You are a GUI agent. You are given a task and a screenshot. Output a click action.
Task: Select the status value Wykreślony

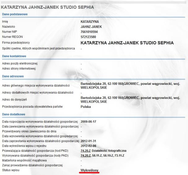click(x=90, y=170)
